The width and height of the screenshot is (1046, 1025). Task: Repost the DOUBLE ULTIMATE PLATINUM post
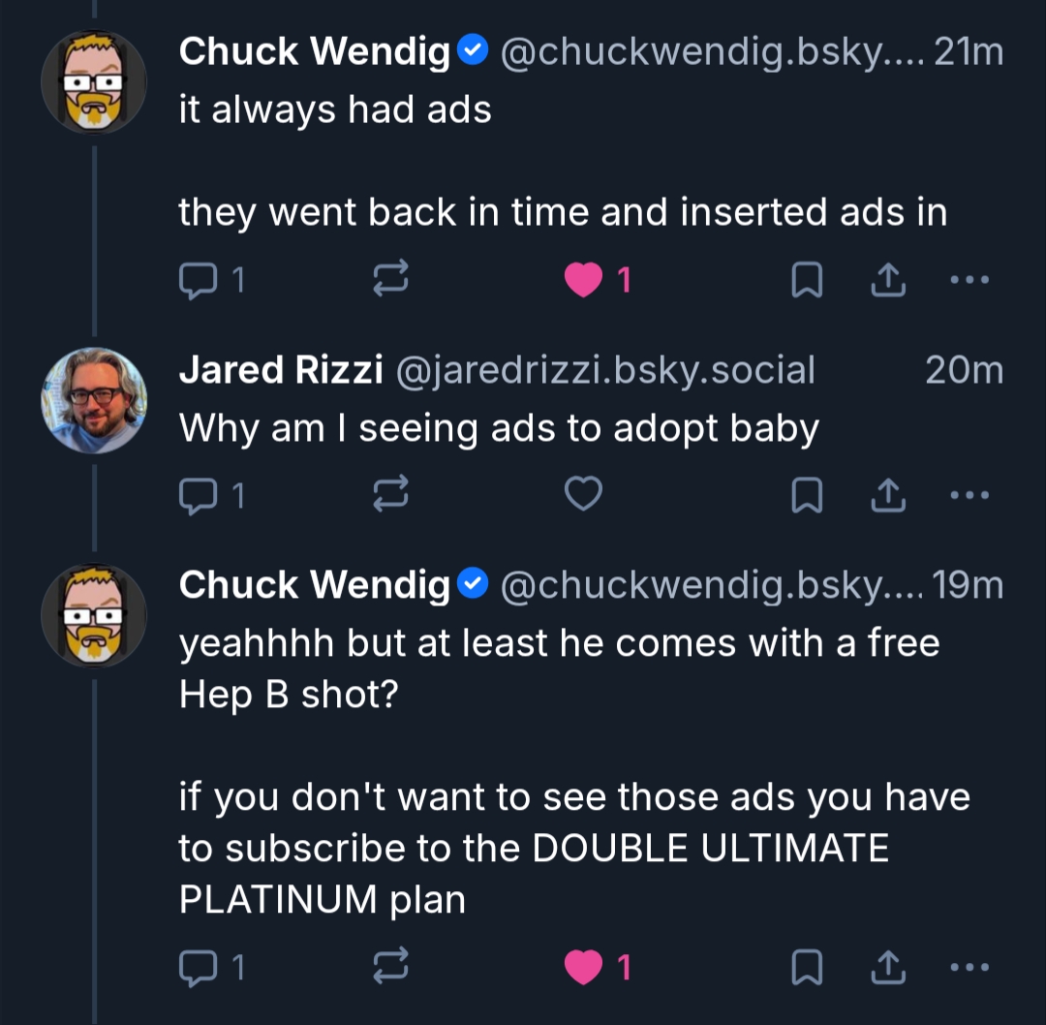point(390,966)
